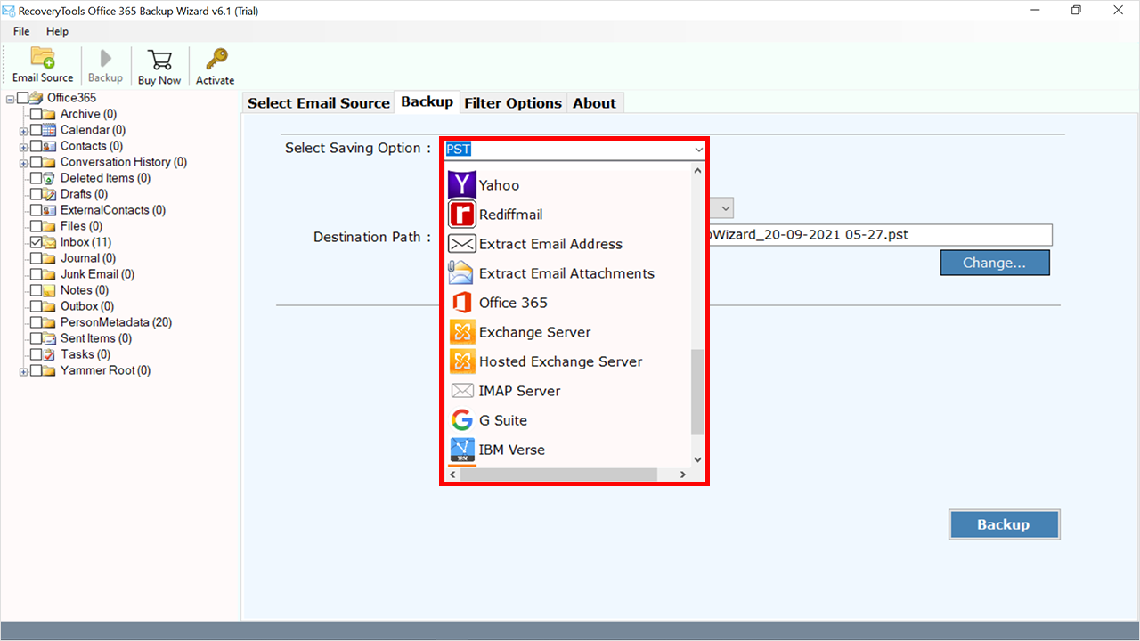Select the Rediffmail icon in list

[x=462, y=215]
